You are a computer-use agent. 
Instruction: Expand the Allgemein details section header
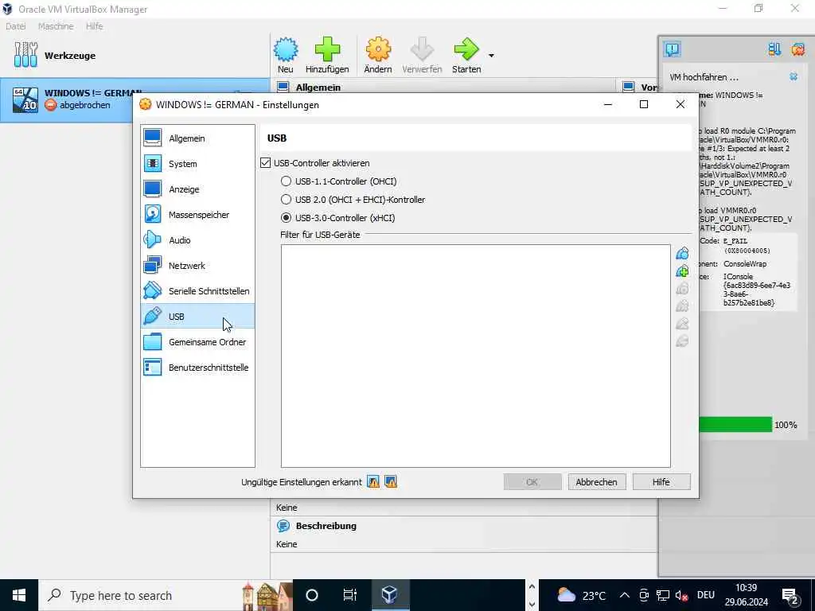[318, 88]
